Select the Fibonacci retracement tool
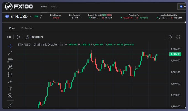 click(10, 60)
